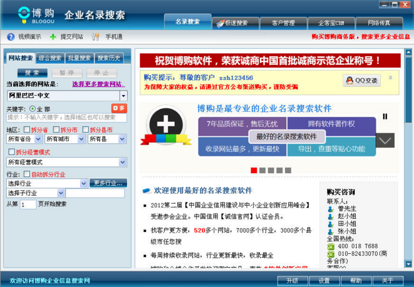Expand the 所有省份 dropdown

coord(38,139)
